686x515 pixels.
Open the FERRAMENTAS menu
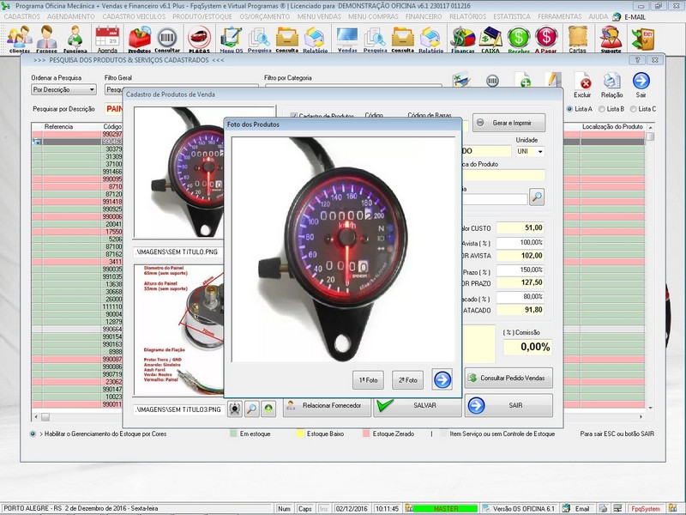coord(560,16)
